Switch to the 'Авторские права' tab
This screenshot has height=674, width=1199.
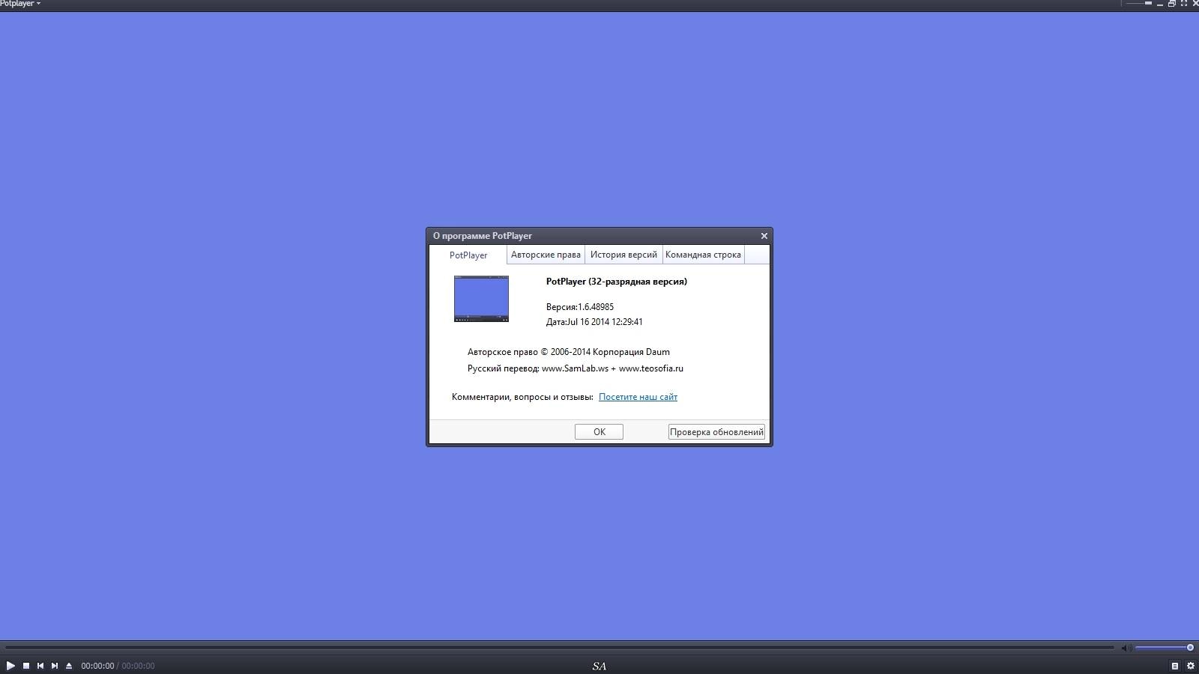tap(546, 255)
